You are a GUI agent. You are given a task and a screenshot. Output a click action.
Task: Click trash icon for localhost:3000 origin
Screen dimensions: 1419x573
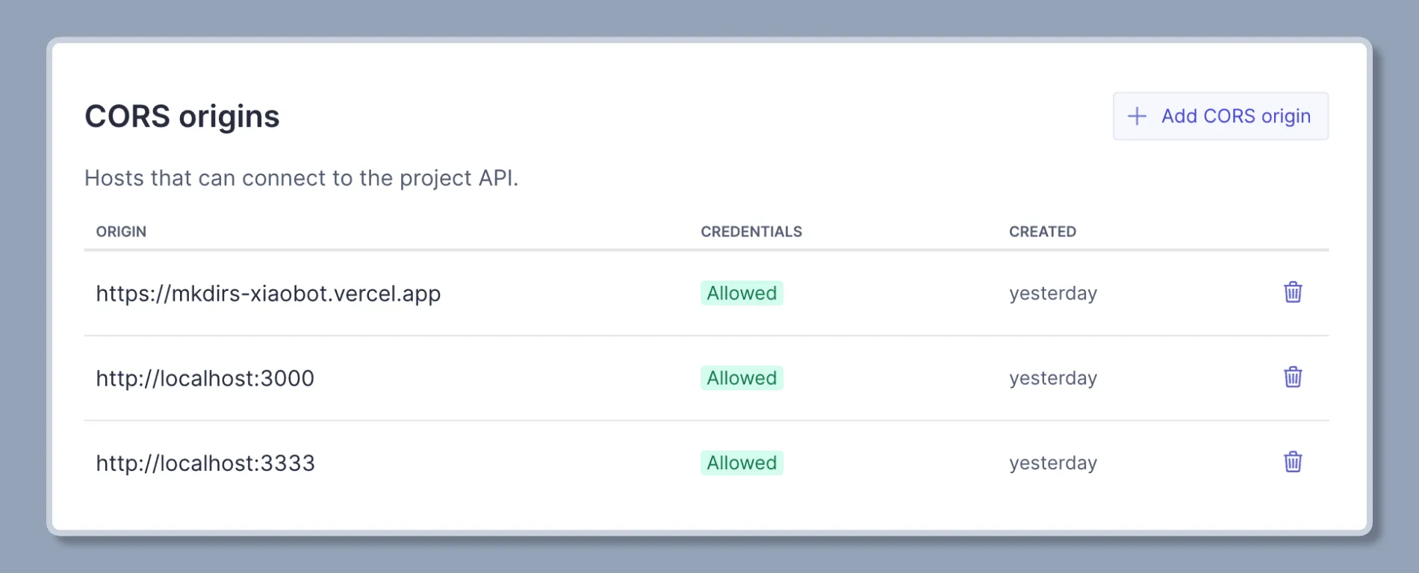(x=1293, y=378)
